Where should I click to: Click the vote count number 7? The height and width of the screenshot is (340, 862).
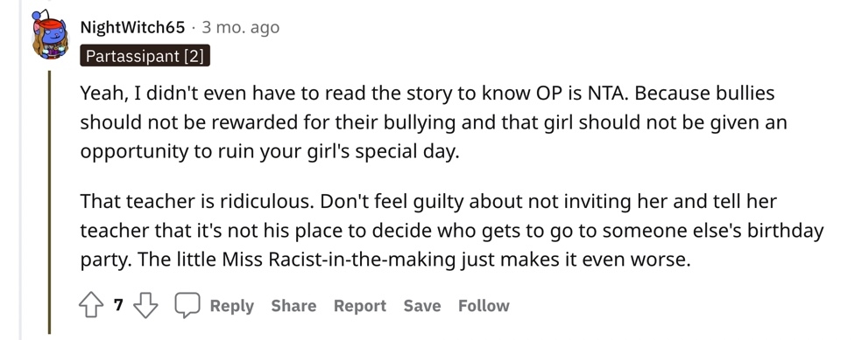coord(119,305)
